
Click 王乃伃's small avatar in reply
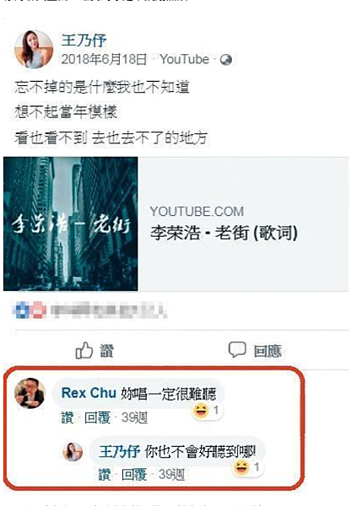(73, 451)
